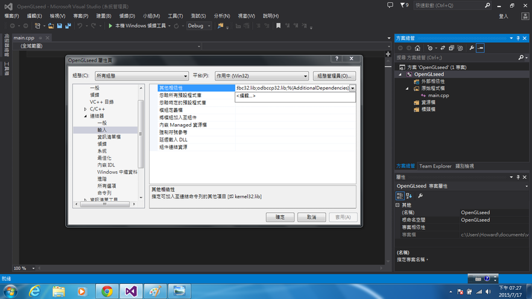This screenshot has height=299, width=532.
Task: Click horizontal scrollbar thumb of property tree
Action: [x=104, y=204]
